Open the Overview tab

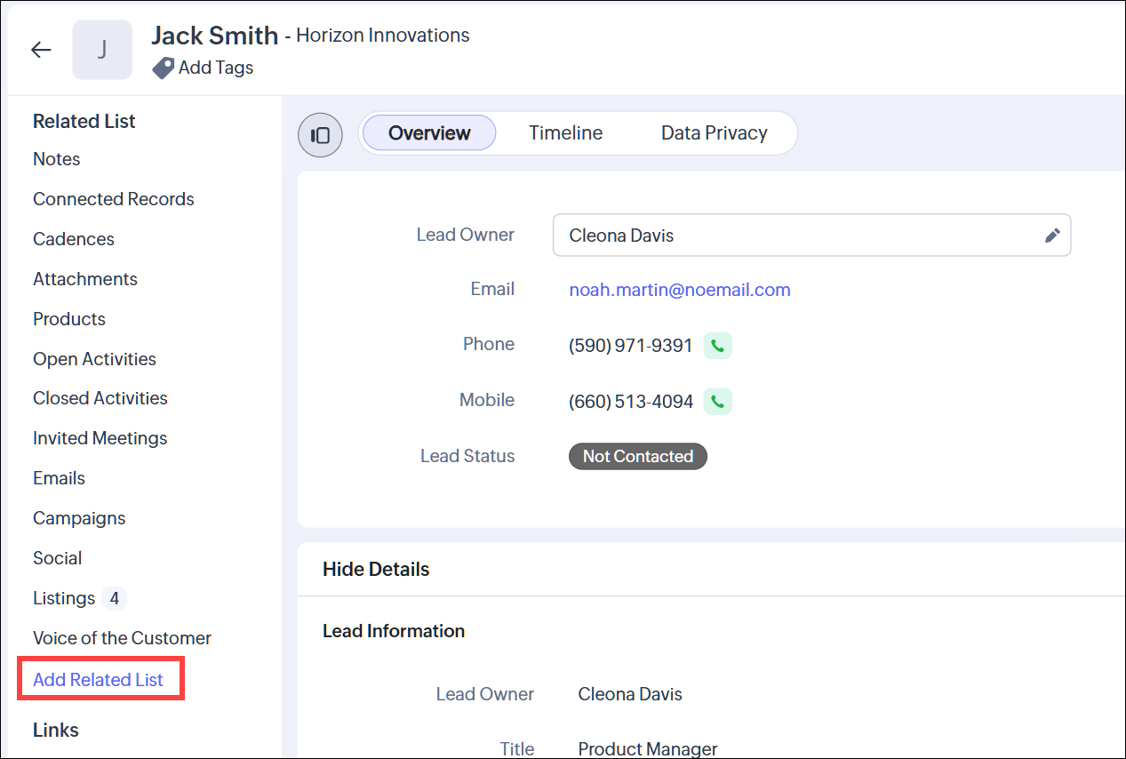point(429,133)
